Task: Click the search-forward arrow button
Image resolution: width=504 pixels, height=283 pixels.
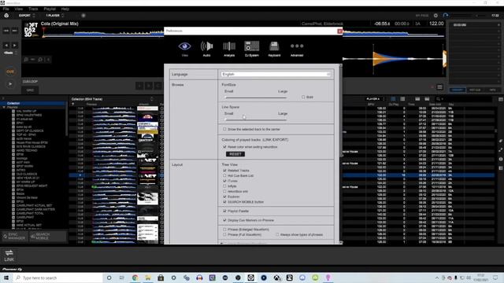Action: tap(14, 46)
